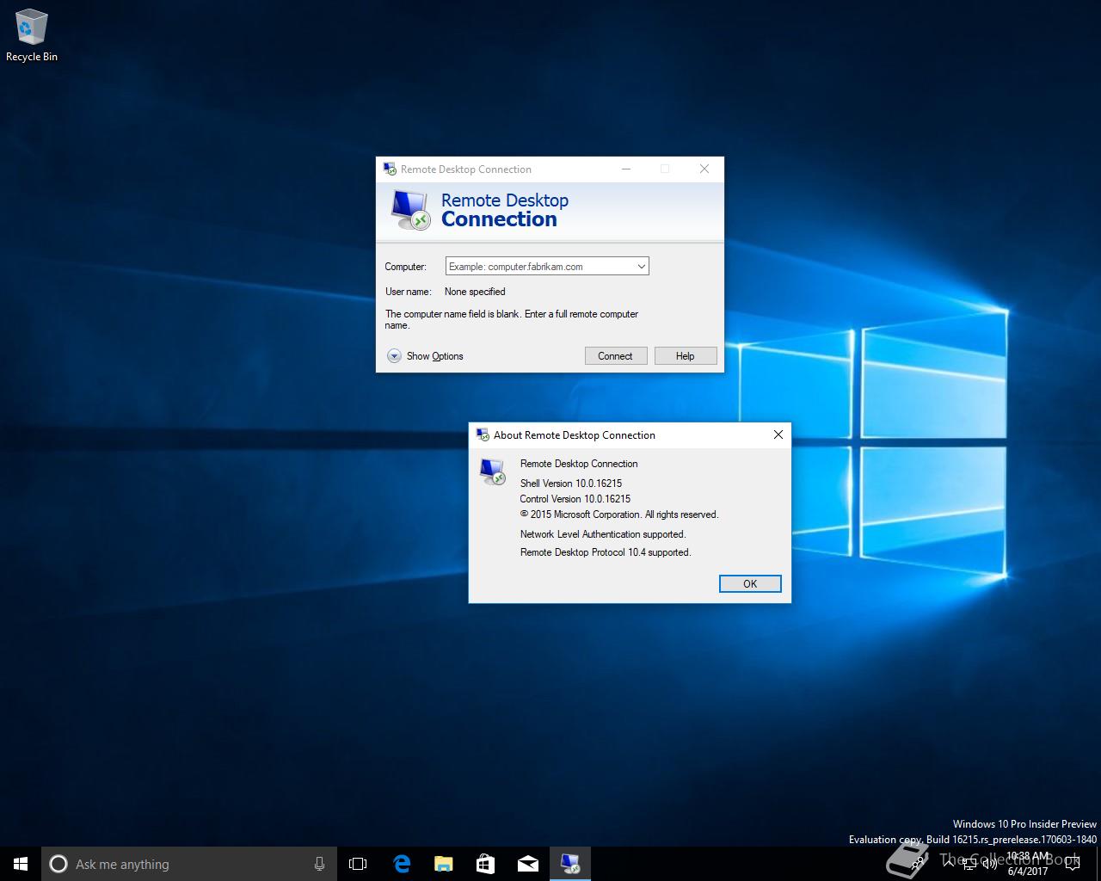The height and width of the screenshot is (881, 1101).
Task: Show hidden tray icons with the chevron
Action: coord(949,863)
